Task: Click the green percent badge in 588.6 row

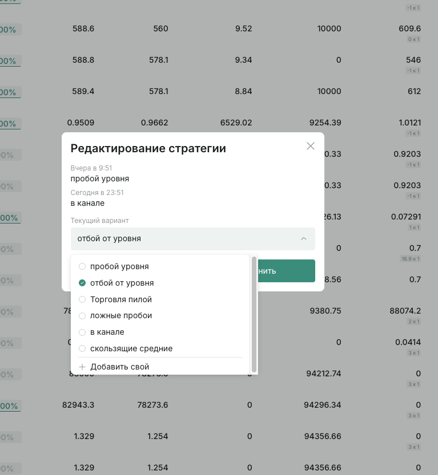Action: click(10, 30)
